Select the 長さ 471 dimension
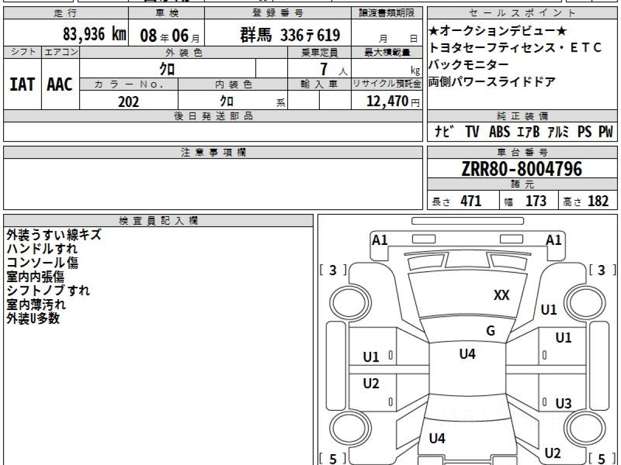The image size is (621, 465). coord(457,201)
